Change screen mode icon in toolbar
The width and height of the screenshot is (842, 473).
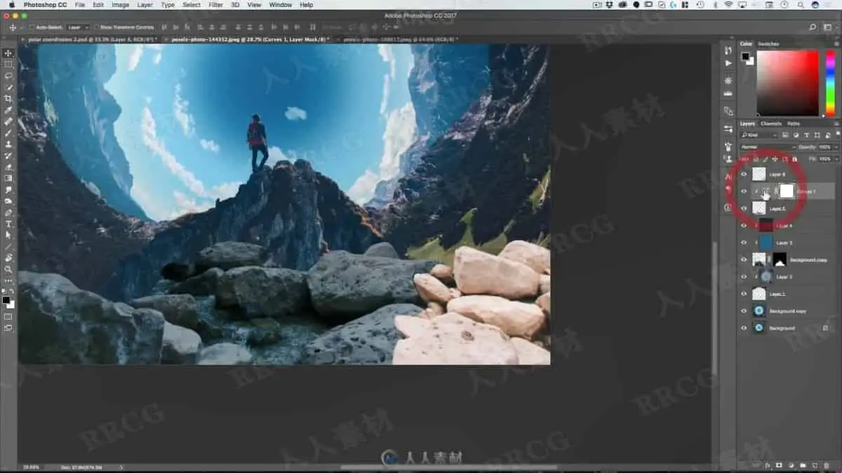(x=8, y=327)
